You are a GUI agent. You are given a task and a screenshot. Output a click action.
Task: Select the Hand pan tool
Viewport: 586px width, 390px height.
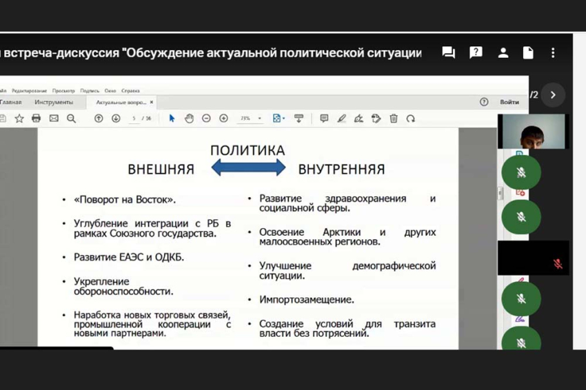click(189, 119)
